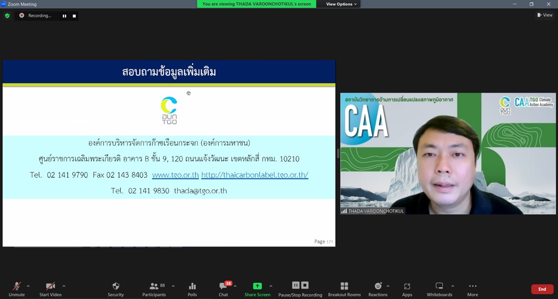The height and width of the screenshot is (299, 558).
Task: Click the www.tgo.or.th link on the slide
Action: 176,175
